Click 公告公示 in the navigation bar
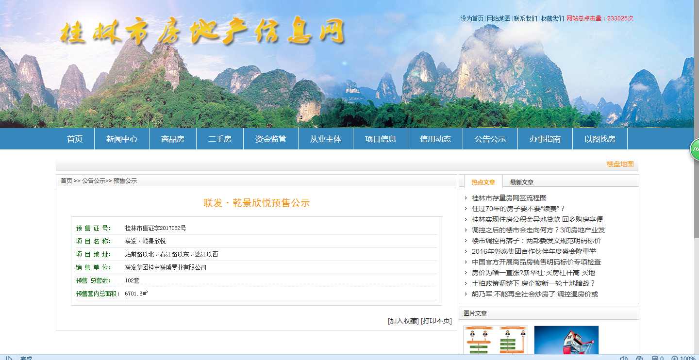Viewport: 699px width, 360px height. 490,139
